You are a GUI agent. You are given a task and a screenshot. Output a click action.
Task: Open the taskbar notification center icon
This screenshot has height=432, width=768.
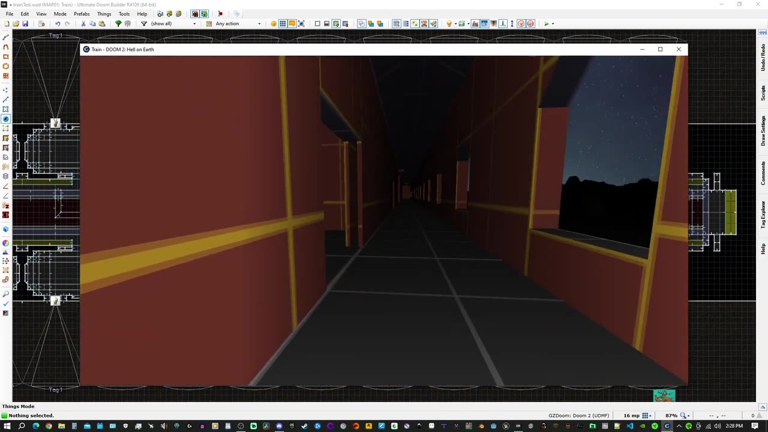[x=755, y=426]
